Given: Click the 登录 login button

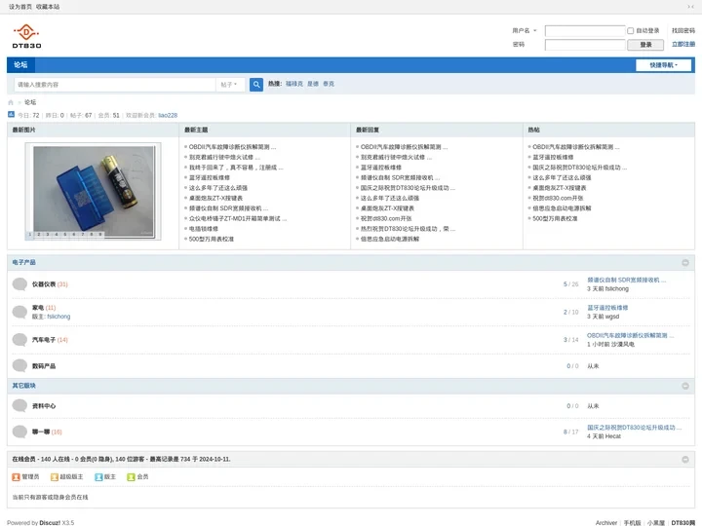Looking at the screenshot, I should click(645, 45).
